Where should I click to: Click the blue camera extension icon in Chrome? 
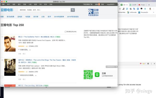138,9
